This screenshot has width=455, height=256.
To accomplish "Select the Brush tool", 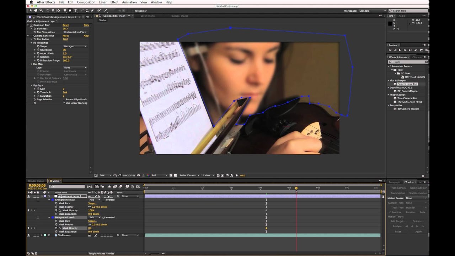I will pos(82,11).
